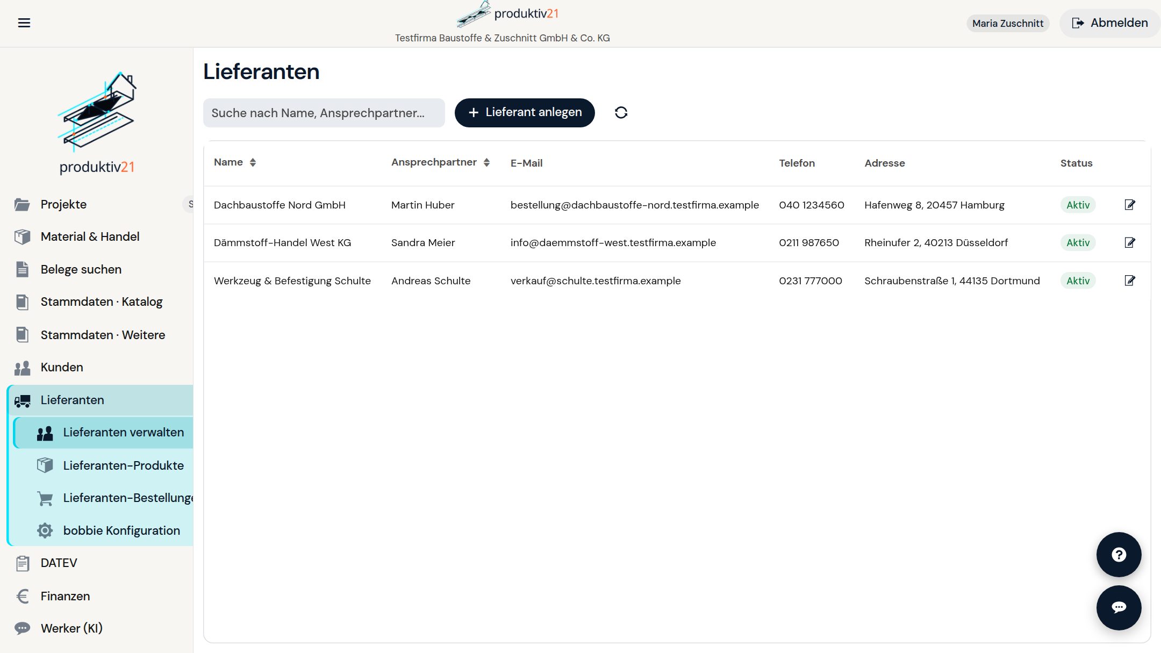The width and height of the screenshot is (1161, 653).
Task: Click the Maria Zuschnitt user badge
Action: click(x=1008, y=23)
